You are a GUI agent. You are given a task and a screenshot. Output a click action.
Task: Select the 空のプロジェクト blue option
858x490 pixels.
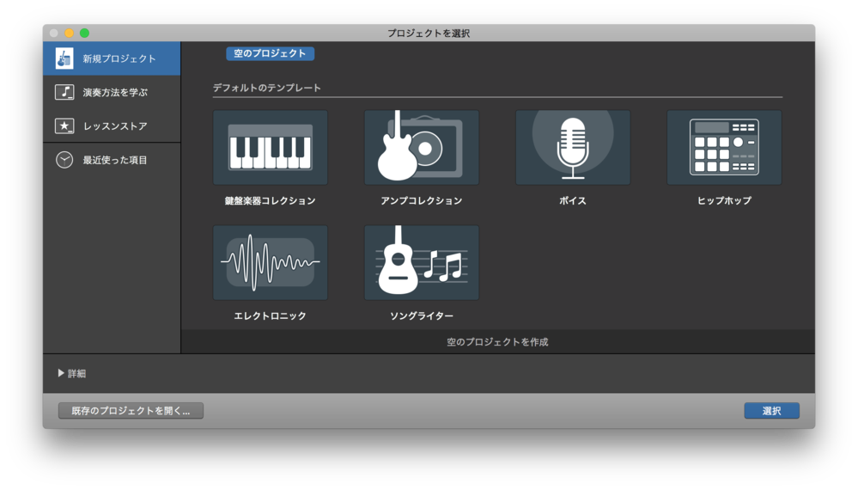pos(270,53)
